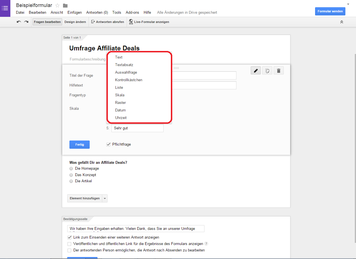The height and width of the screenshot is (259, 356).
Task: Move form to folder via folder icon
Action: pyautogui.click(x=65, y=6)
